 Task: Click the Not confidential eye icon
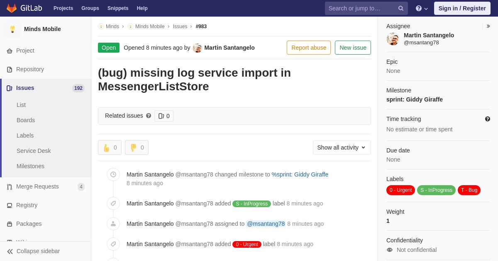[389, 250]
